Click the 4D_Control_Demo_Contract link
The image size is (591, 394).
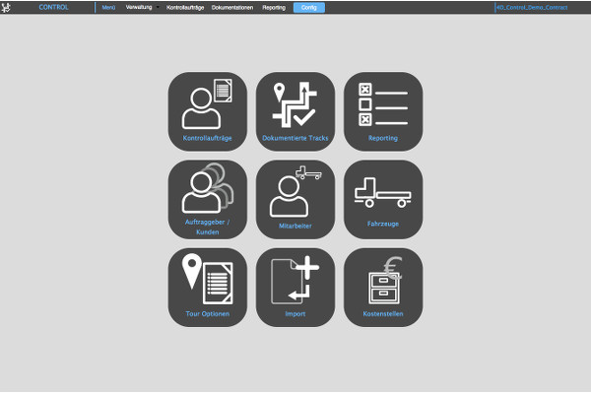(532, 8)
